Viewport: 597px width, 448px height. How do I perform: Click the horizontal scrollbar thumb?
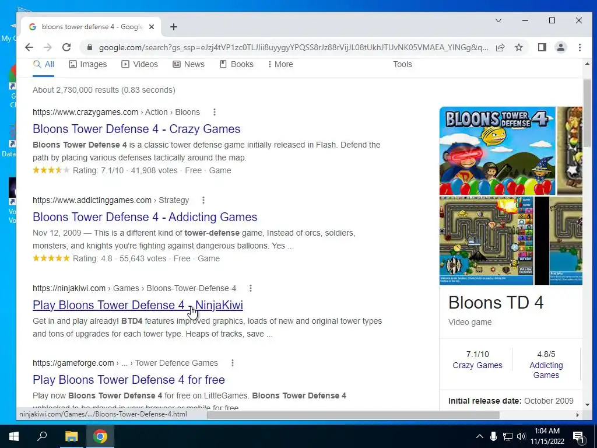click(353, 415)
